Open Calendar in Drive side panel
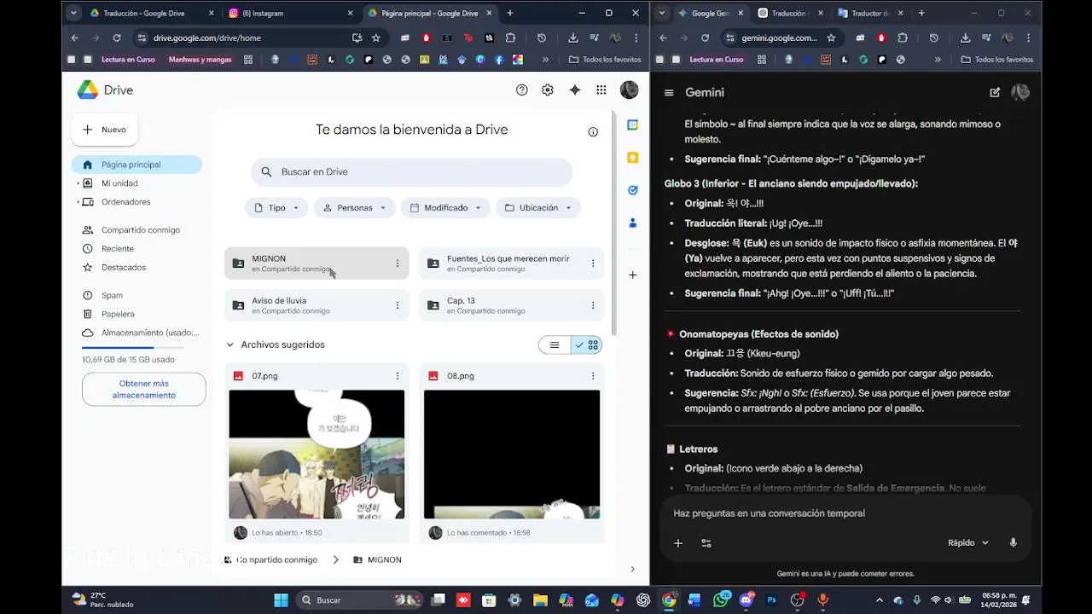The image size is (1092, 614). [x=633, y=125]
